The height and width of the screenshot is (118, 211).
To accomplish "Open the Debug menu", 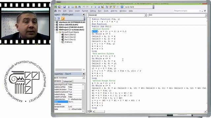I will pos(93,11).
